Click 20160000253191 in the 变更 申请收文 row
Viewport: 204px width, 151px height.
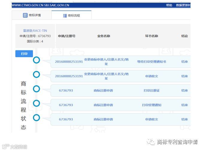[x=69, y=76]
